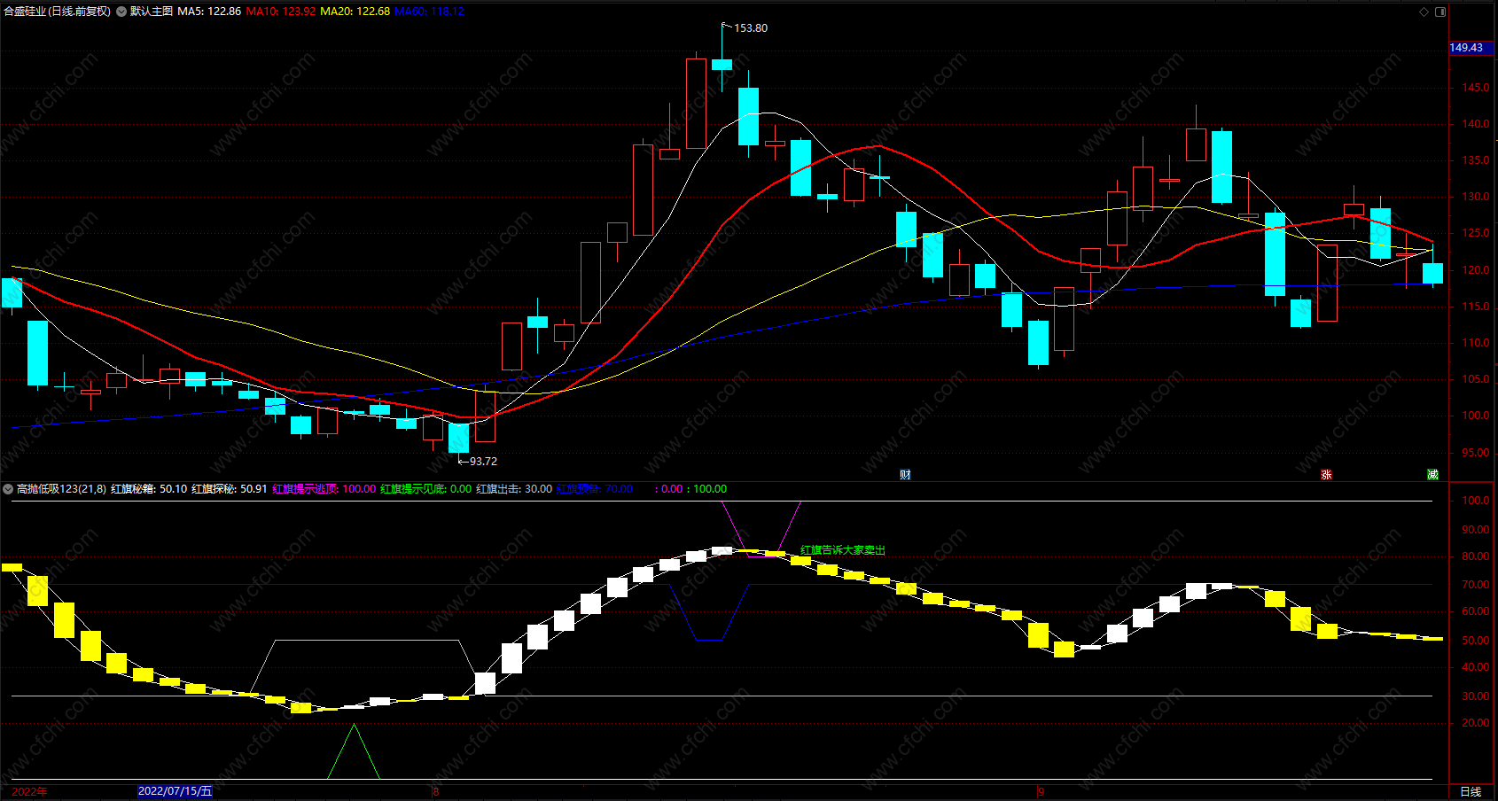Expand 高抛低吸123 sub-indicator dropdown arrow
The height and width of the screenshot is (801, 1498).
[x=8, y=489]
